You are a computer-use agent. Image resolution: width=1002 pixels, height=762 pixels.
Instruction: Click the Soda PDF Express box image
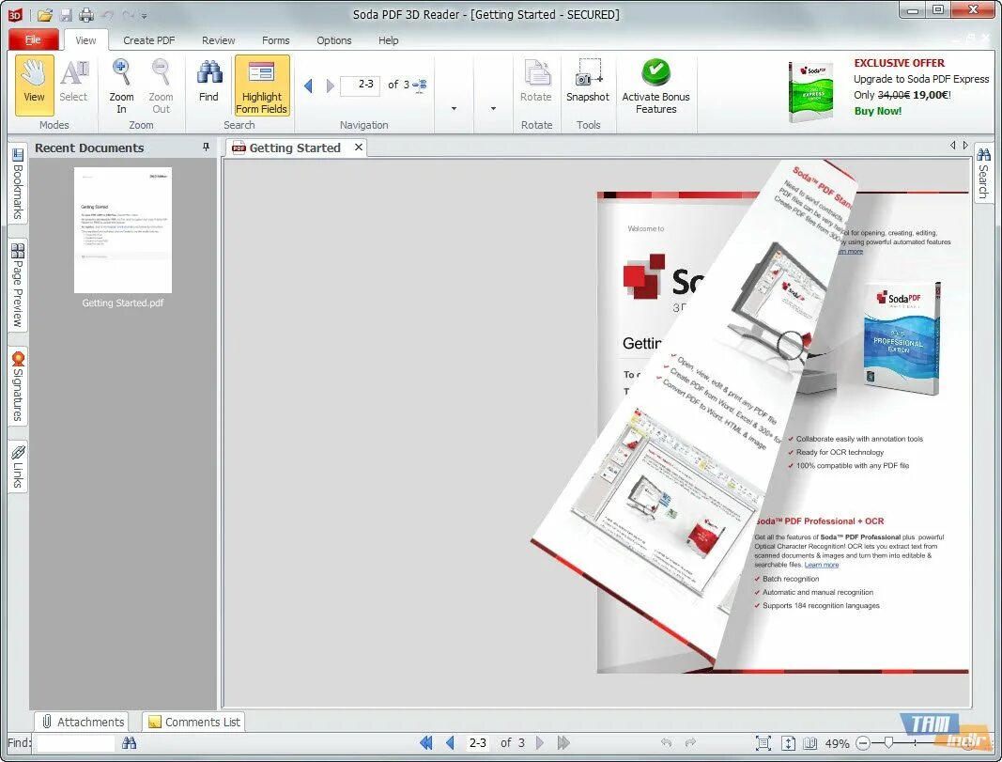[810, 92]
